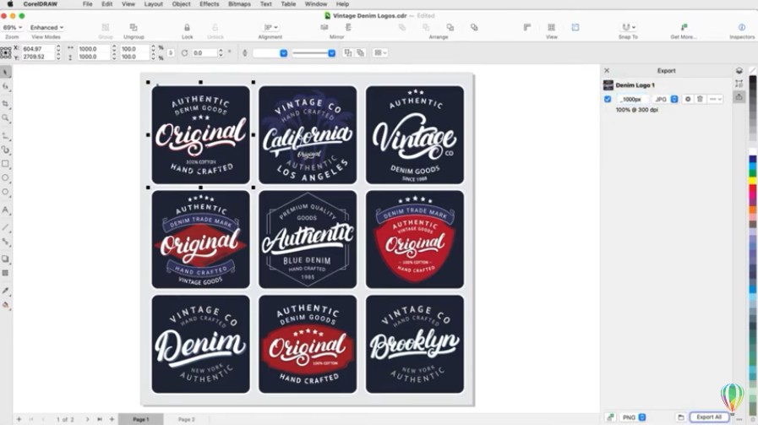Viewport: 758px width, 425px height.
Task: Open the zoom level 69% dropdown
Action: (12, 28)
